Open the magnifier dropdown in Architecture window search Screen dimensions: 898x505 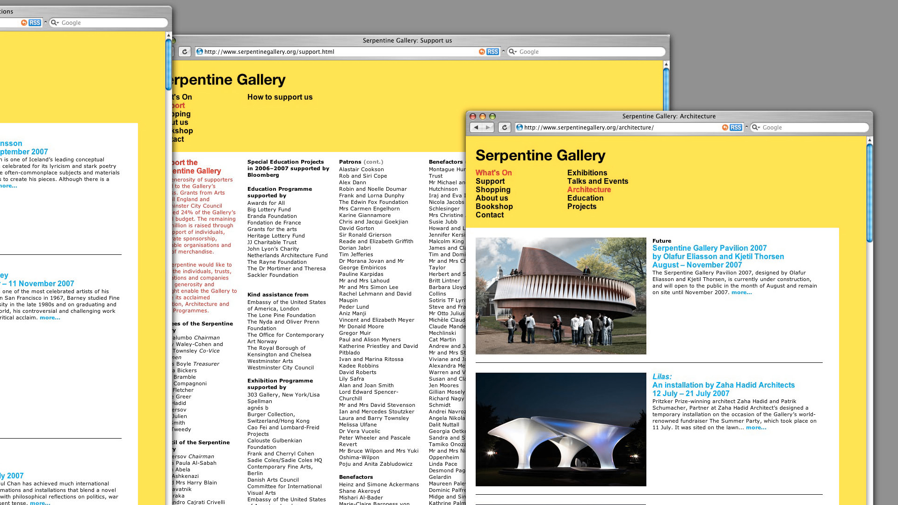[x=756, y=128]
